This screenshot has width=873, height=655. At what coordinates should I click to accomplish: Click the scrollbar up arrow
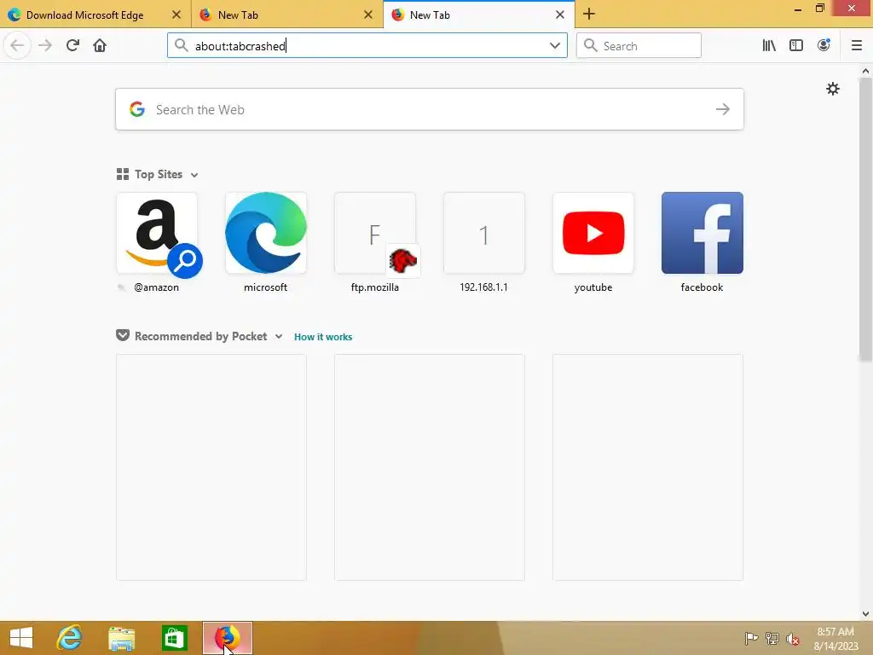pyautogui.click(x=865, y=71)
